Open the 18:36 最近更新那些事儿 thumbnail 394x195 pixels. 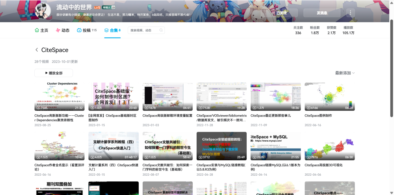click(x=276, y=97)
